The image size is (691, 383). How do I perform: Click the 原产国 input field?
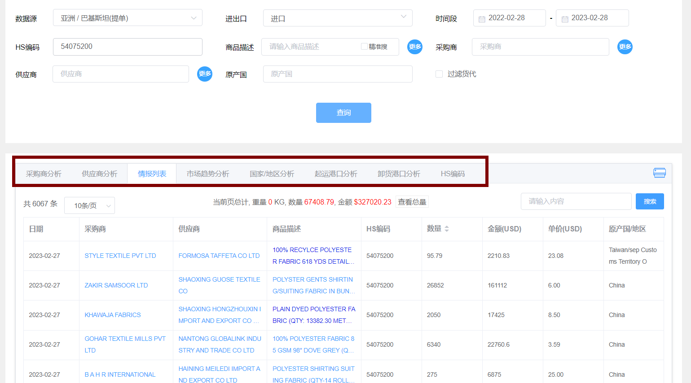tap(338, 74)
